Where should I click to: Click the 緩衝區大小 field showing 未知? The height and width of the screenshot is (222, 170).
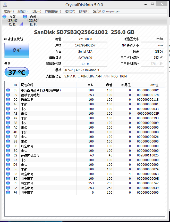pyautogui.click(x=152, y=39)
